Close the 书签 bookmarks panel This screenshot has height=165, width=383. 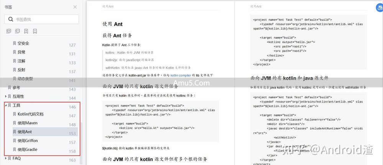click(75, 7)
